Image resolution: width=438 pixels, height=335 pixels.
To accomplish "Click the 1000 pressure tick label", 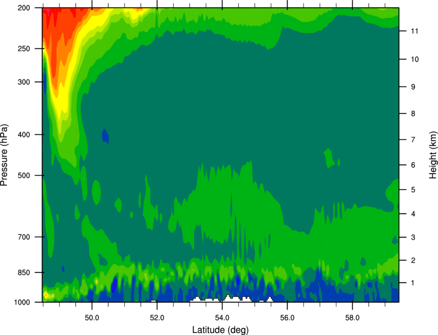I will [22, 303].
